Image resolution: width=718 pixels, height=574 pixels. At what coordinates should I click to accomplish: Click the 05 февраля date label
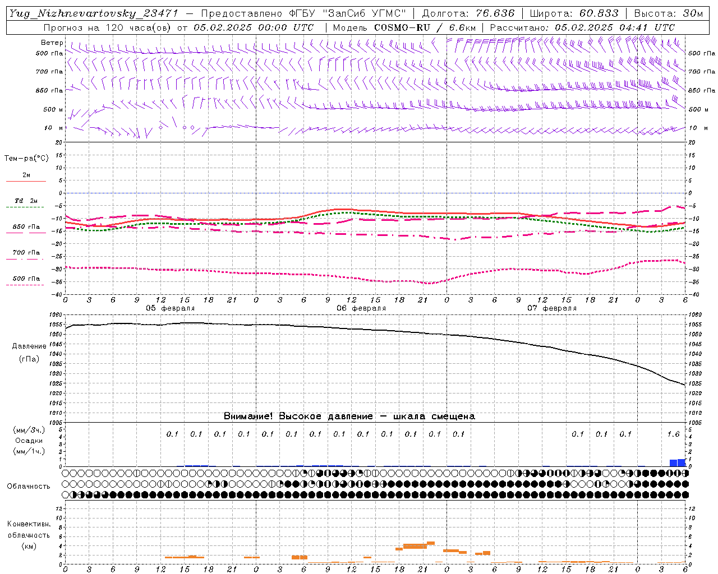pyautogui.click(x=171, y=308)
